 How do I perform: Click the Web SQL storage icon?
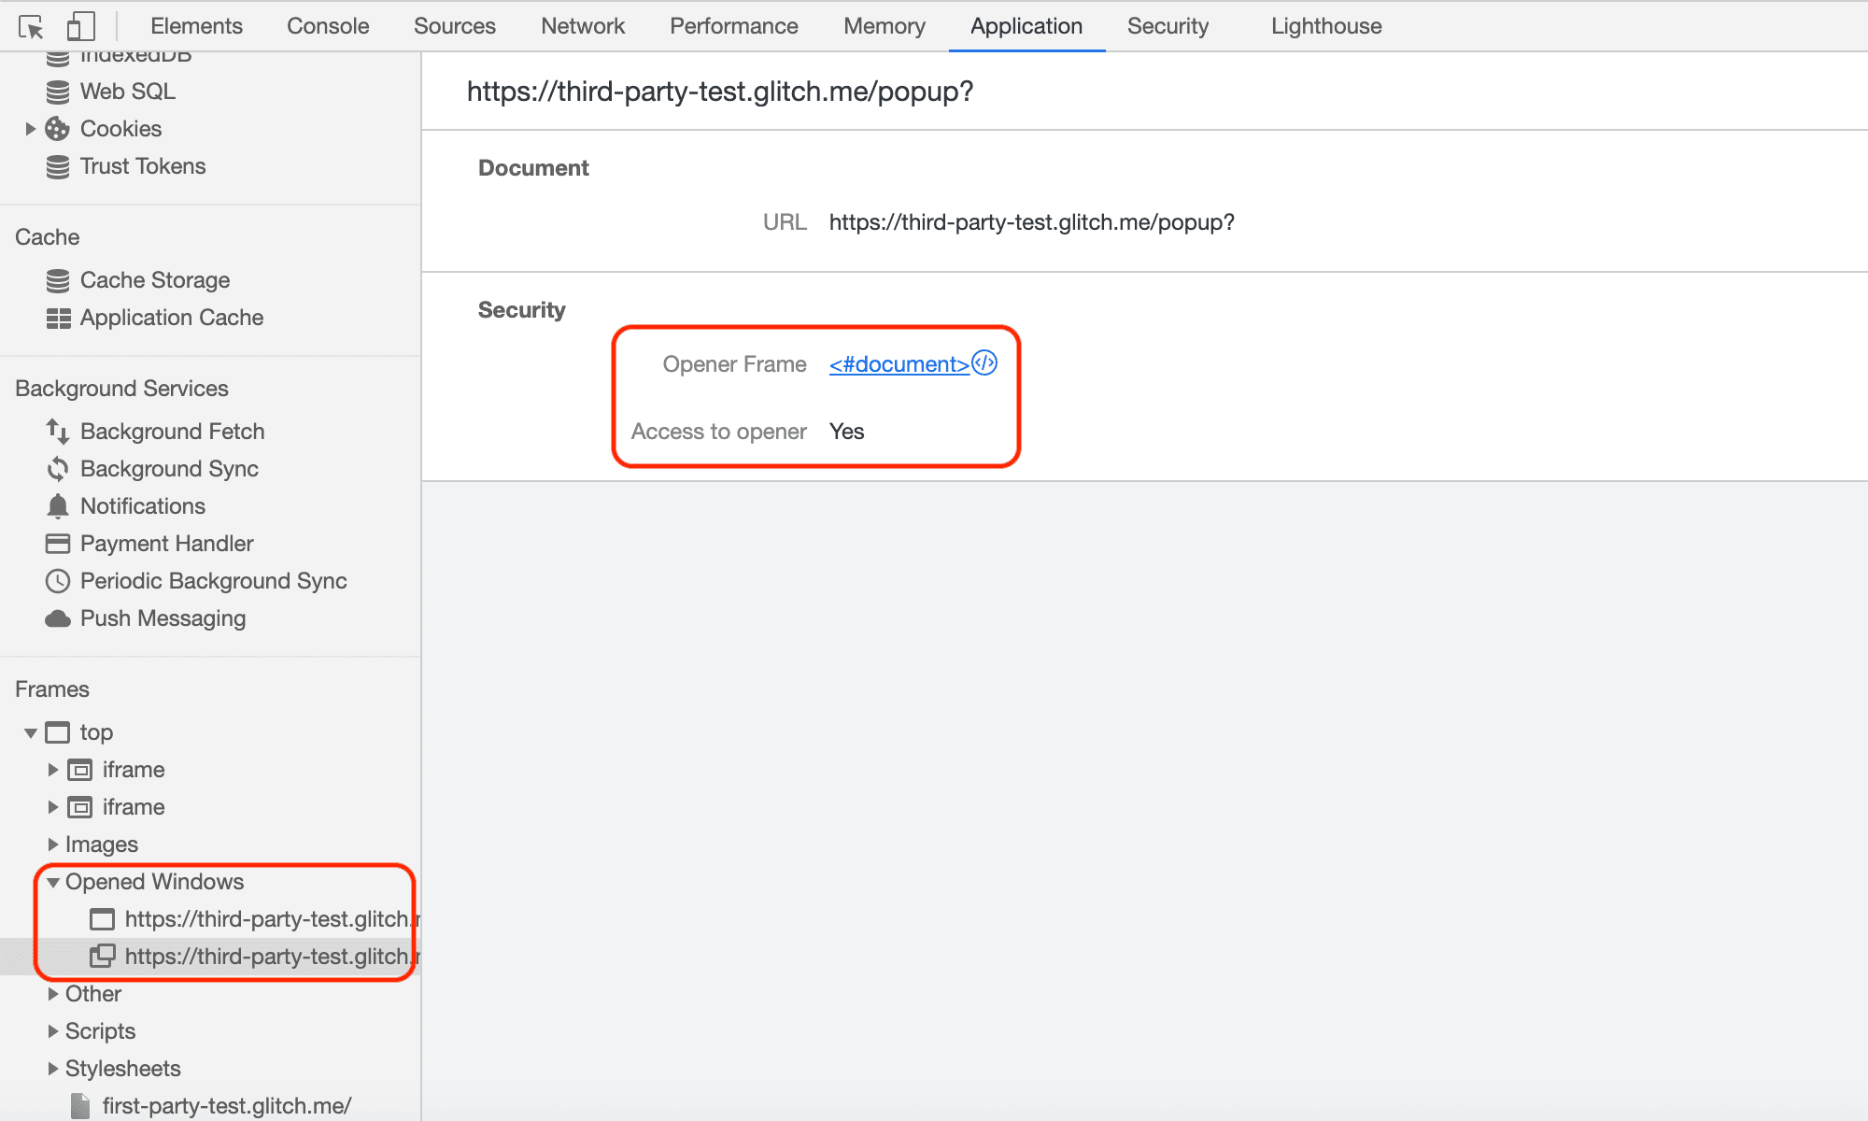click(x=60, y=90)
